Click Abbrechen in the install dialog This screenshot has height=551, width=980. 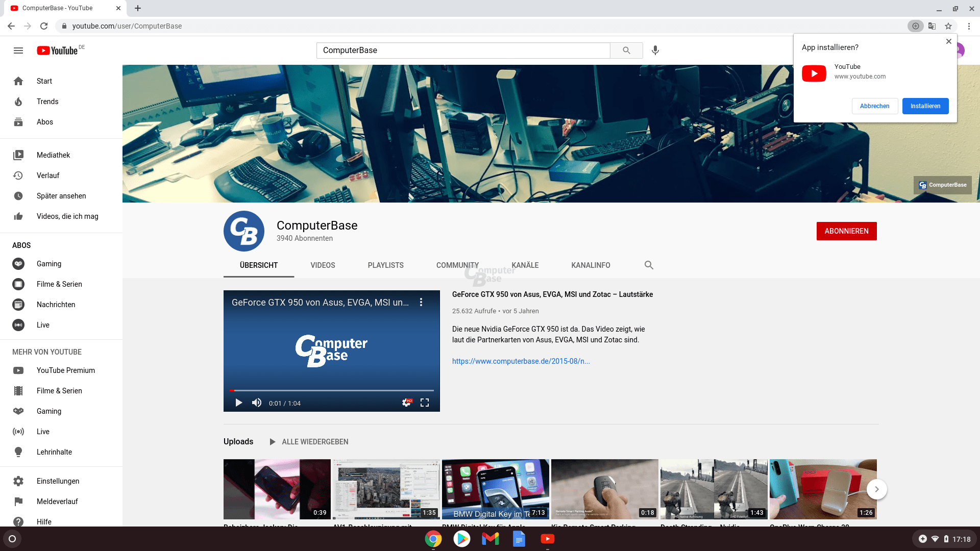(874, 106)
